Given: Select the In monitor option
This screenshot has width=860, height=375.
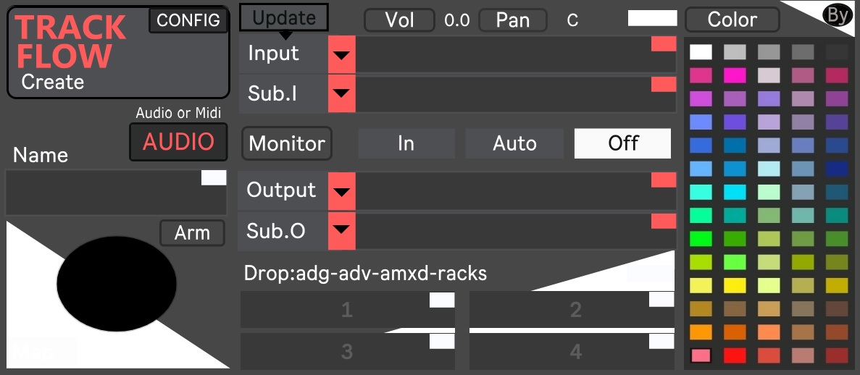Looking at the screenshot, I should [406, 143].
